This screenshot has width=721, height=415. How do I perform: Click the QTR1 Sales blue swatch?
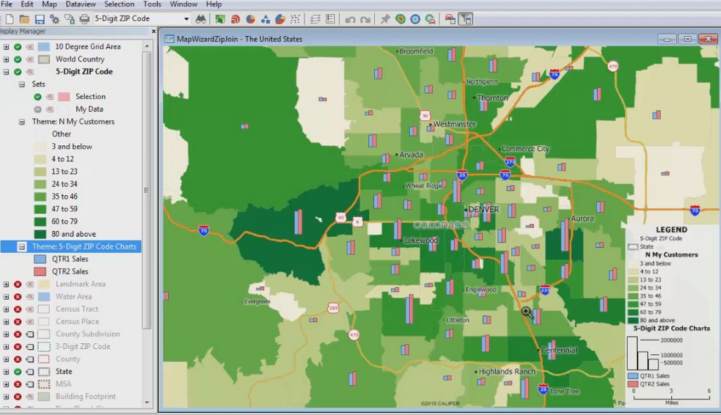click(40, 259)
